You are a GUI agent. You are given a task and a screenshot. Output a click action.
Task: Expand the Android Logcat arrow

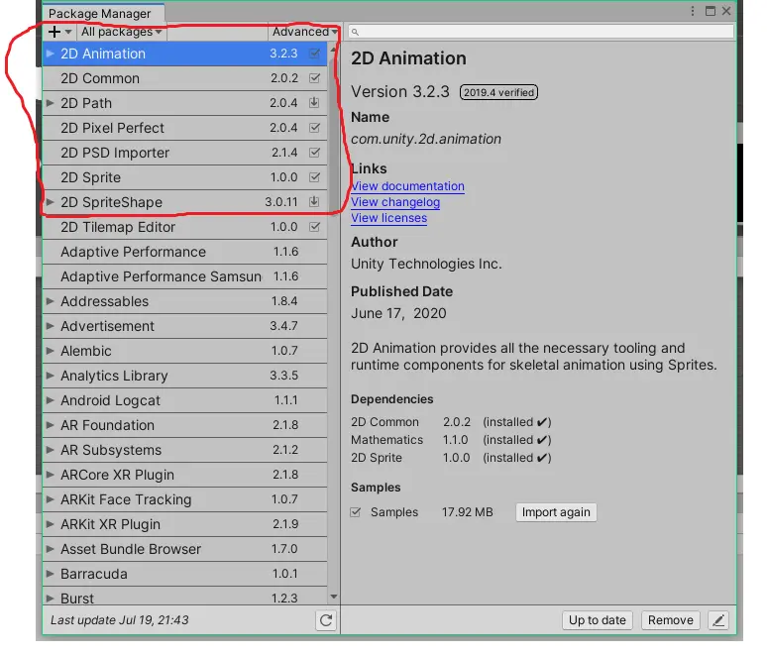(50, 400)
